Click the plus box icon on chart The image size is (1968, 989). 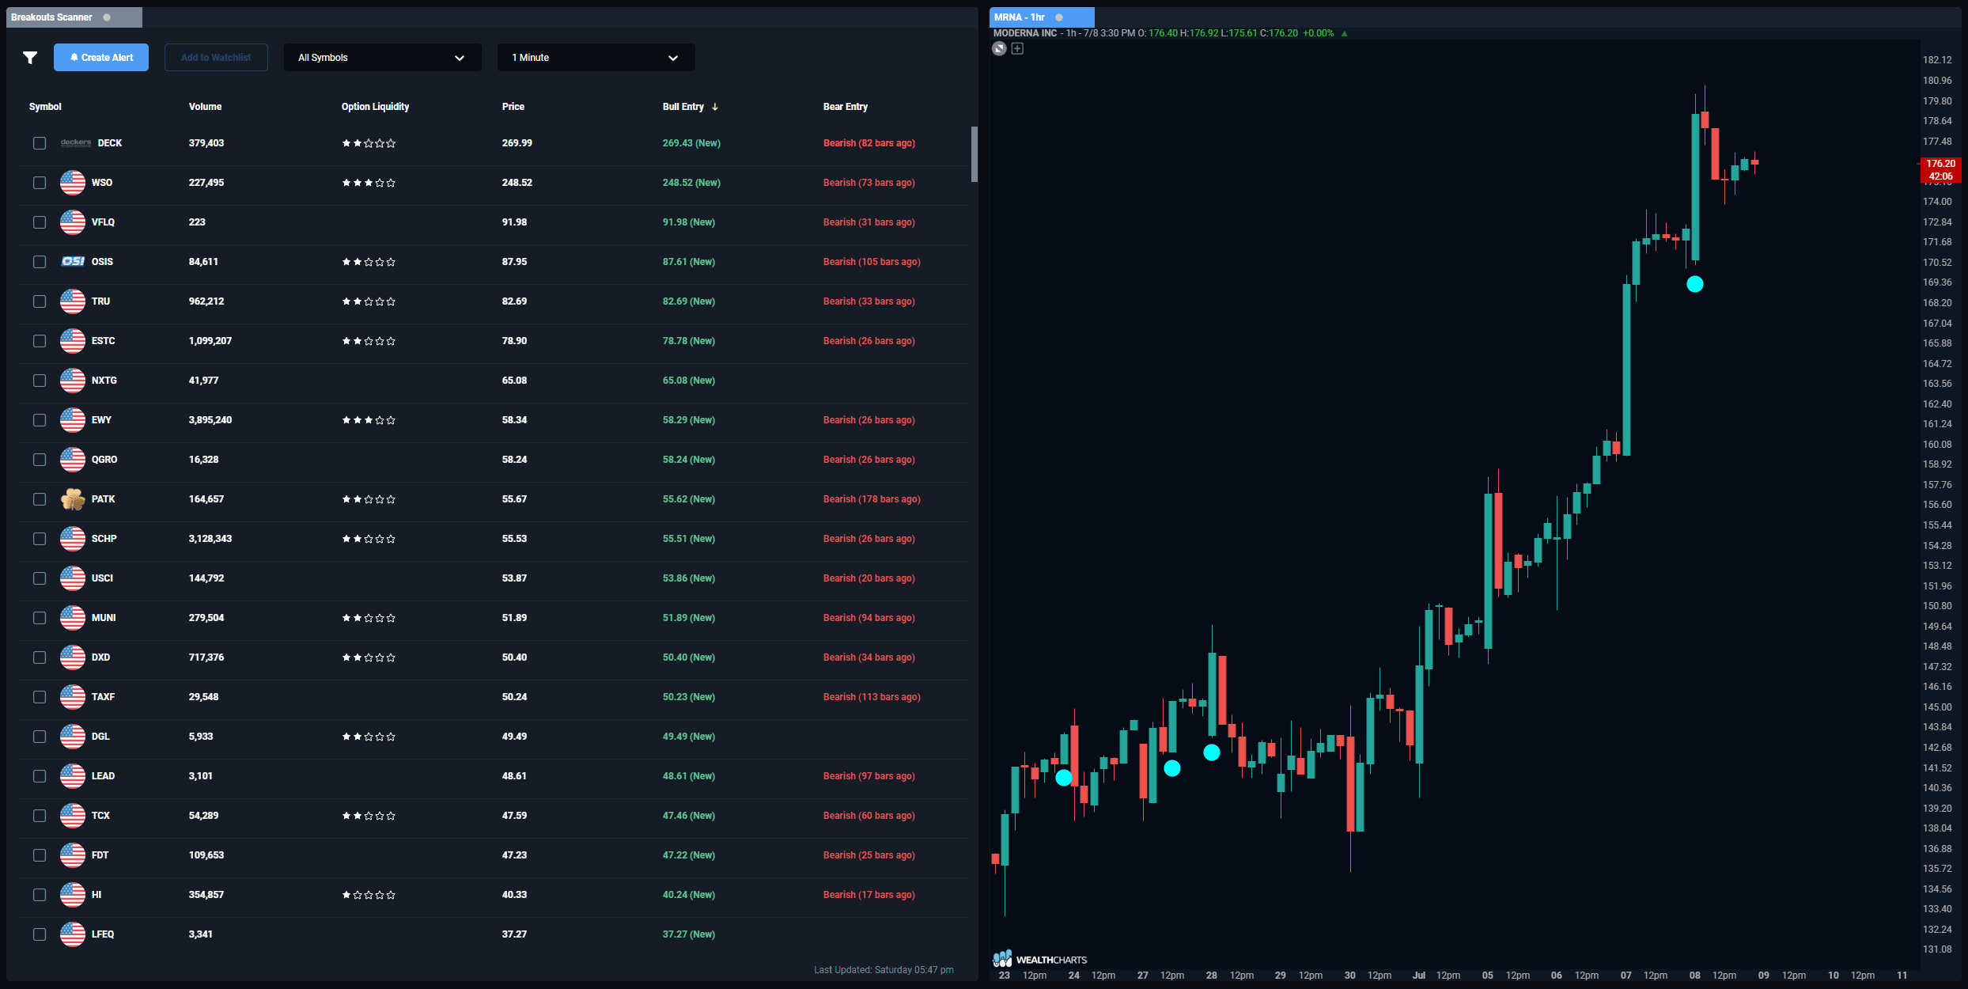point(1018,49)
